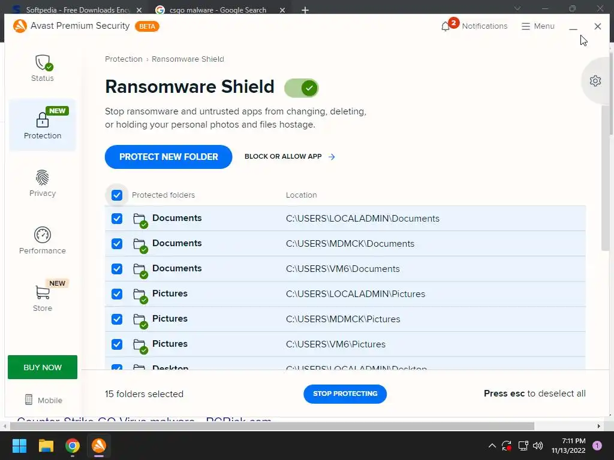The width and height of the screenshot is (614, 460).
Task: Open the Status shield icon
Action: (x=43, y=62)
